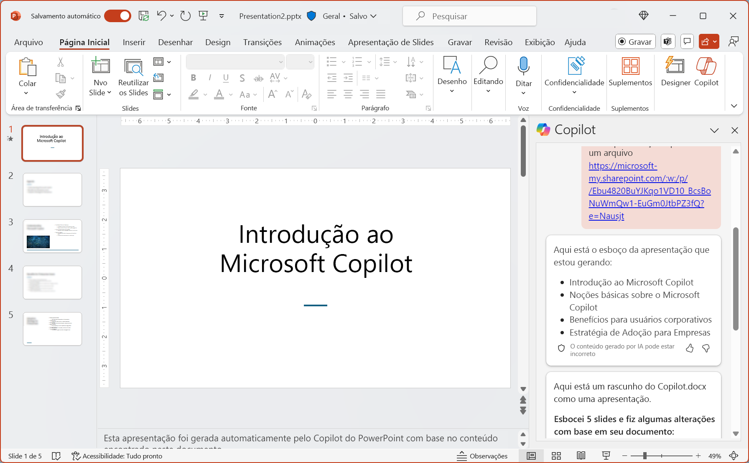The height and width of the screenshot is (463, 749).
Task: Open the comments pane icon
Action: (x=687, y=41)
